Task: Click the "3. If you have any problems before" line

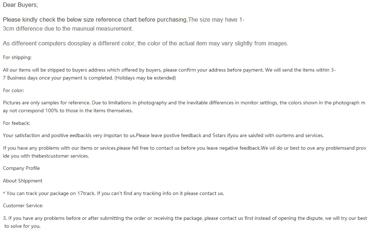Action: click(185, 218)
